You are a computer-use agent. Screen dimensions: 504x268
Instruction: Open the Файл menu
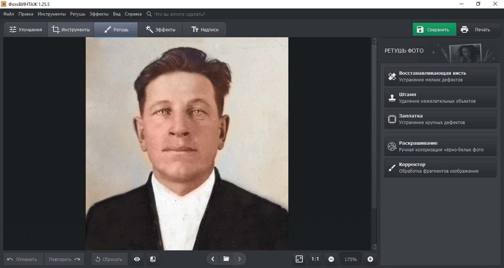click(9, 14)
